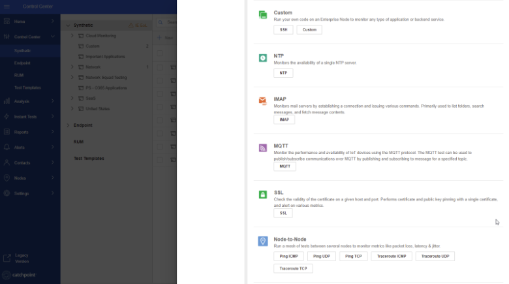Click the MQTT test button

[285, 166]
